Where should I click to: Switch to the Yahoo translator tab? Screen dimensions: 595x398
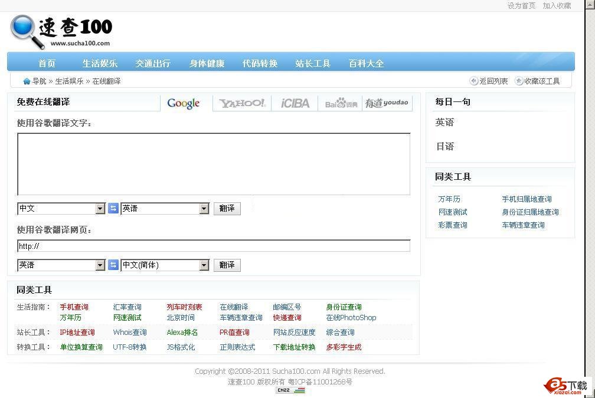[242, 104]
